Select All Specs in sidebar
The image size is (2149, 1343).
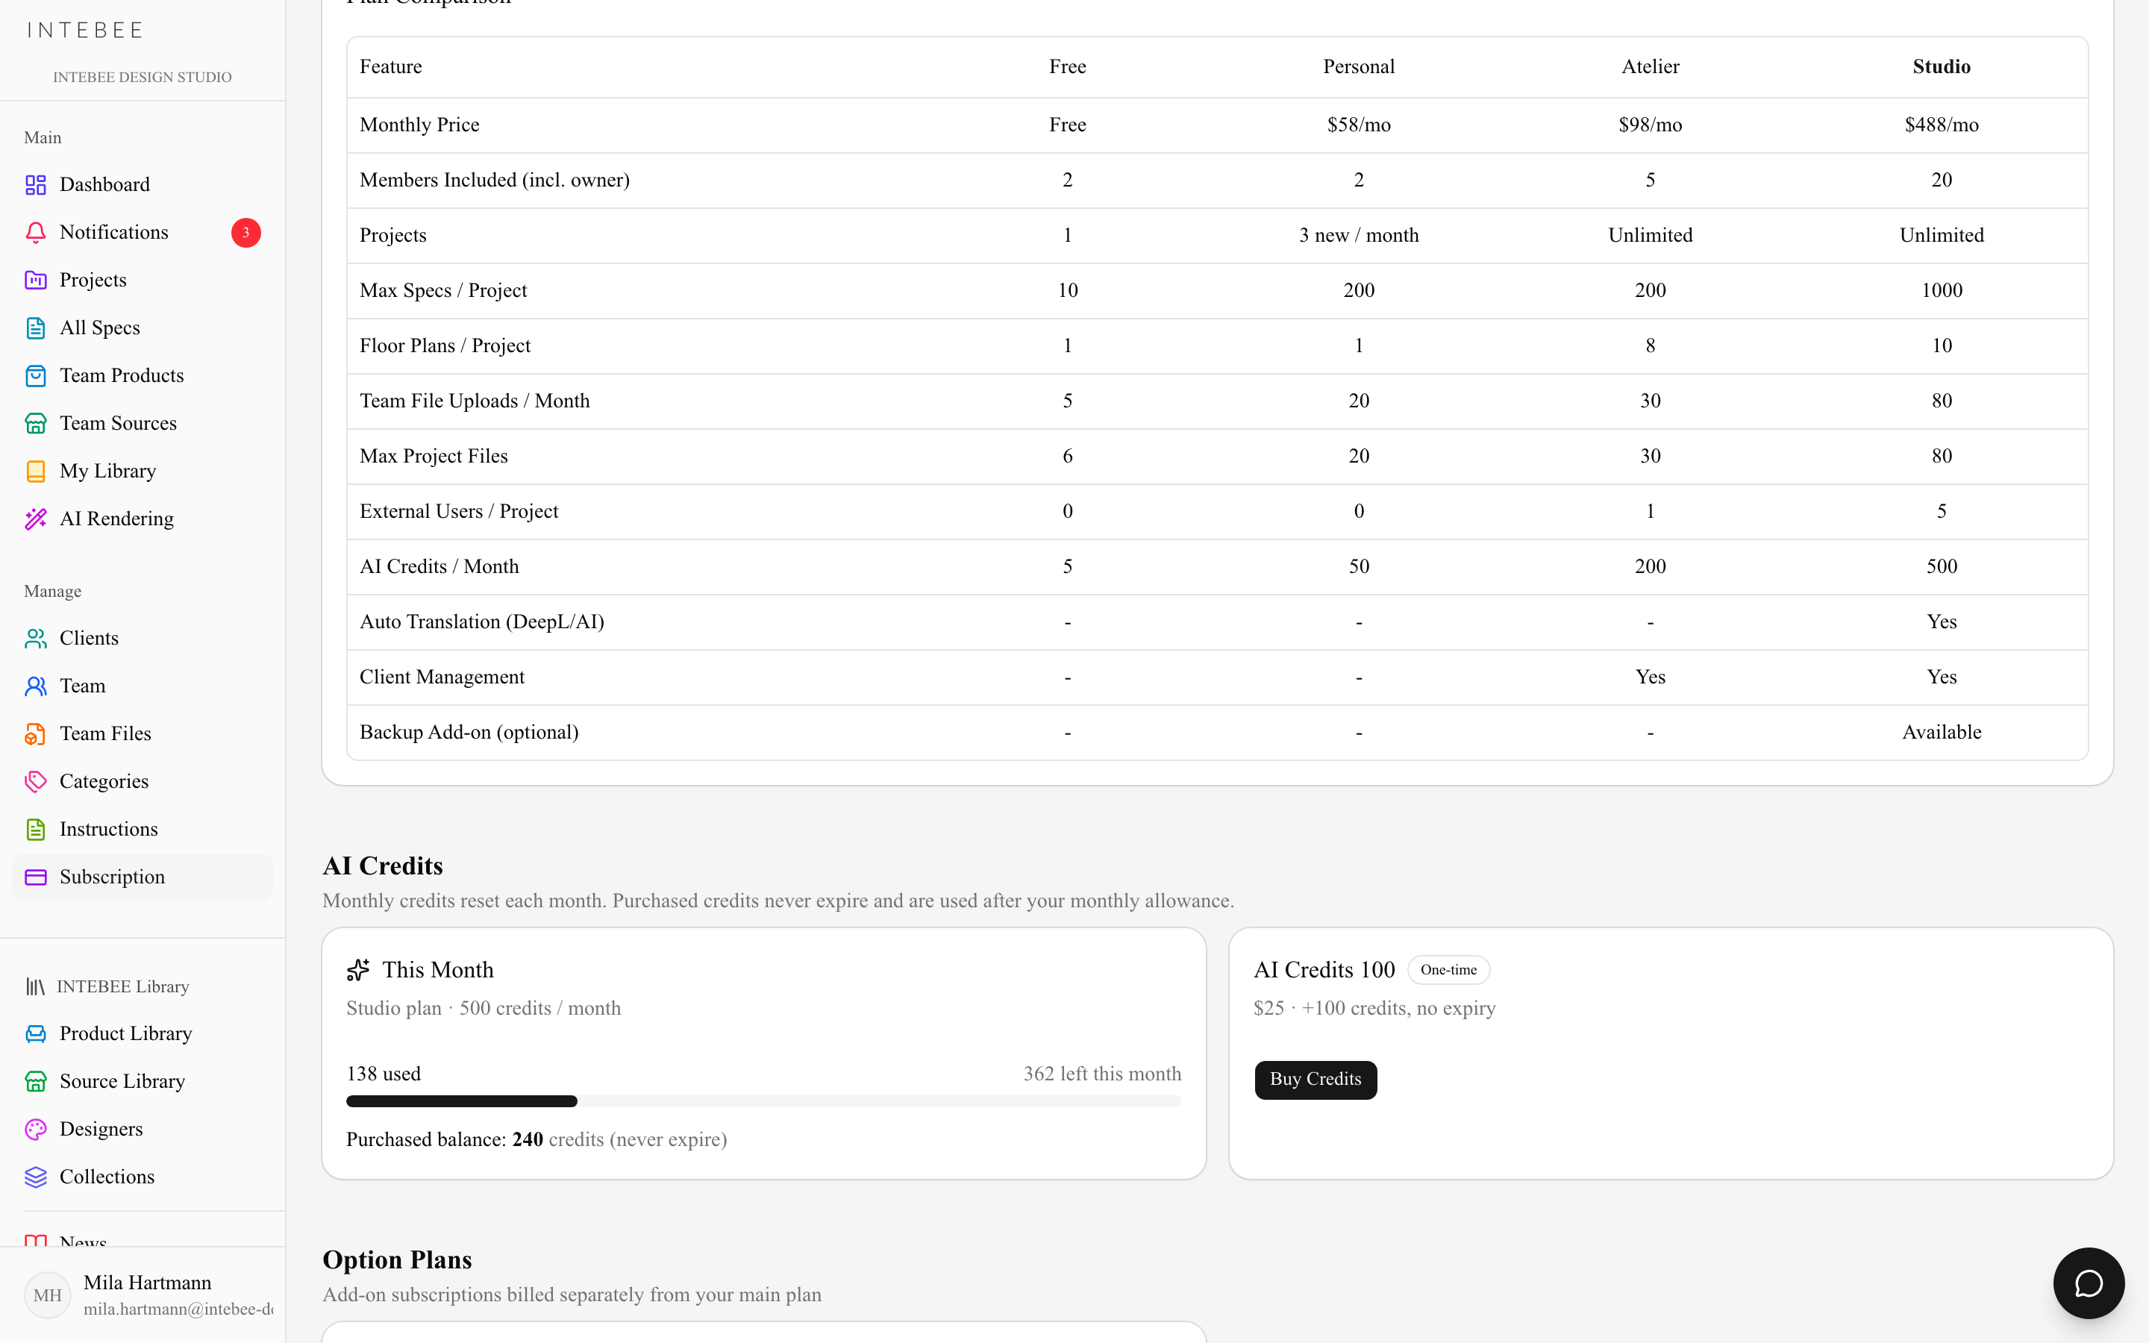point(142,328)
